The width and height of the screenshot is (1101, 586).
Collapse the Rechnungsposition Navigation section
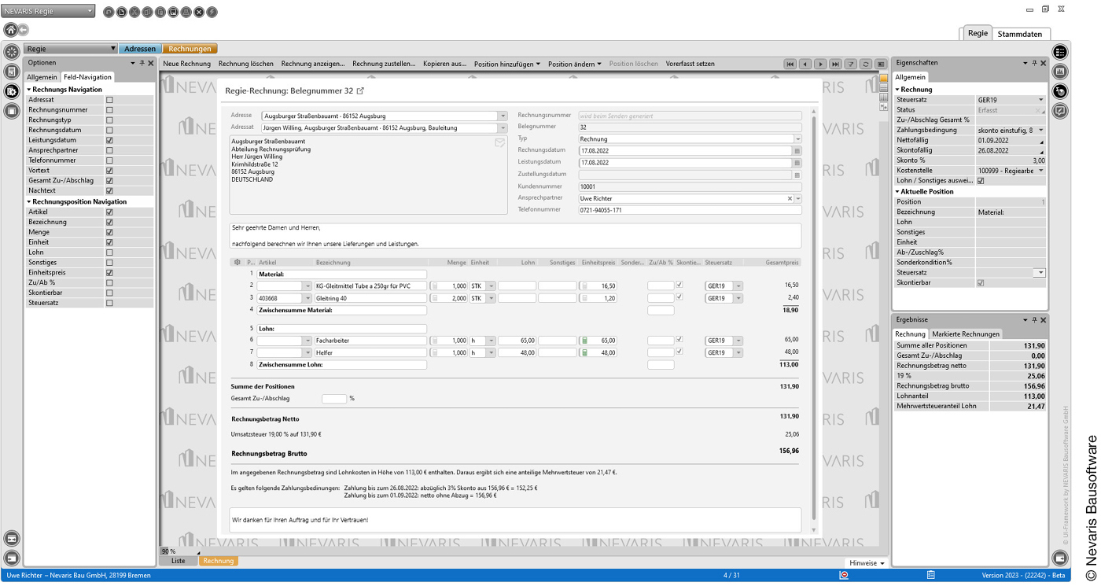point(28,201)
